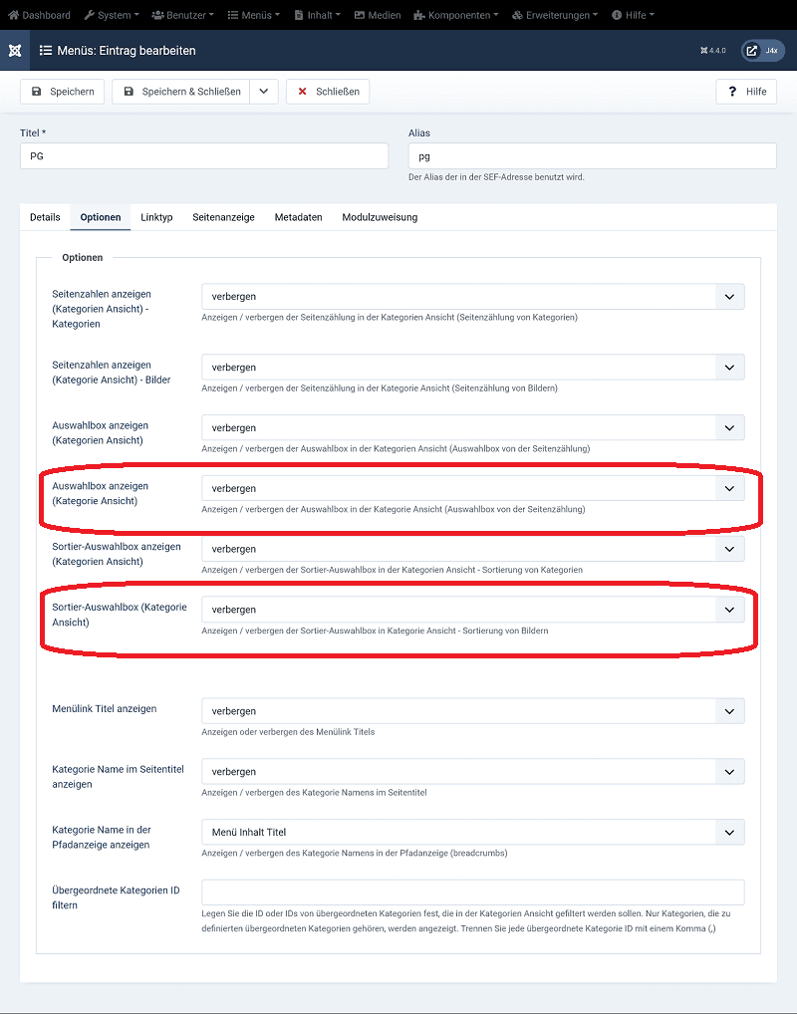Click into the Alias text field

tap(592, 156)
